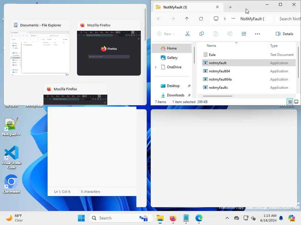Sort files by Name column header
Screen dimensions: 301x225
[x=211, y=46]
